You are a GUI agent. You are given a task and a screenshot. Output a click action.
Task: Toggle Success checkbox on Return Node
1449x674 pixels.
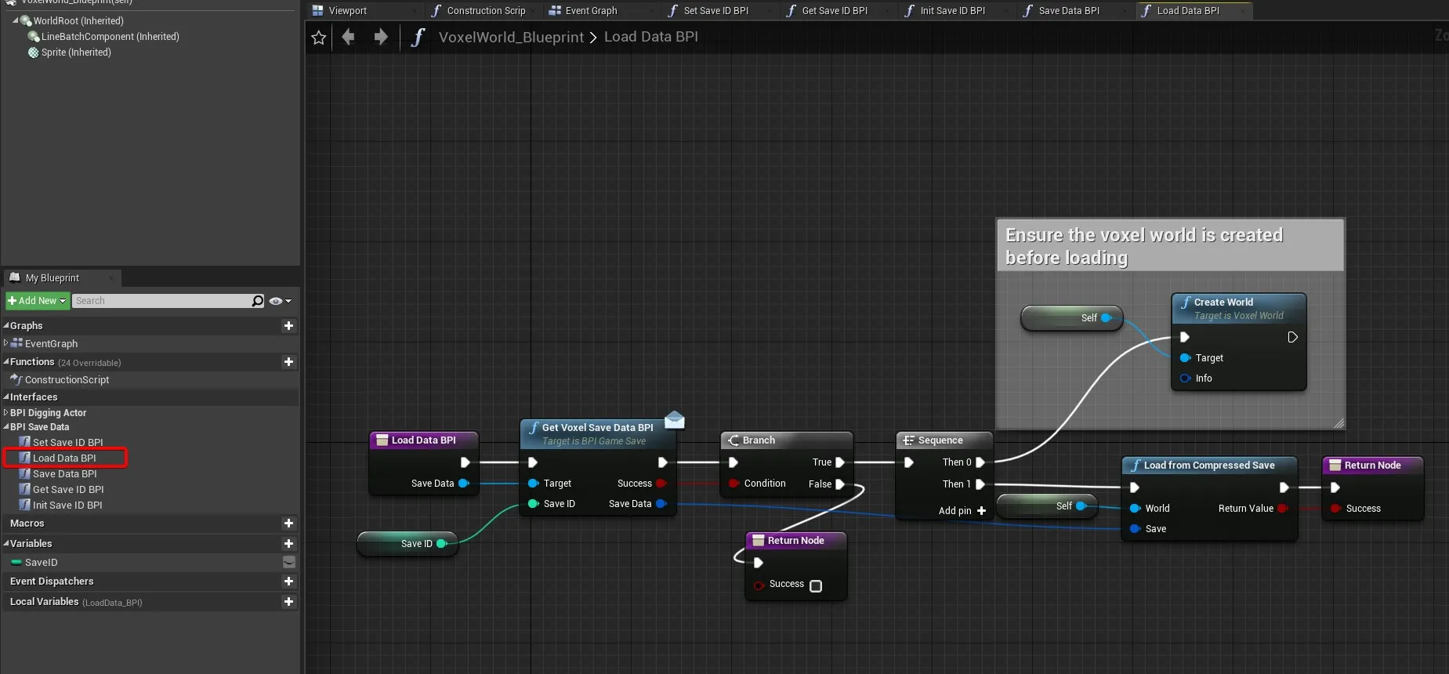pyautogui.click(x=815, y=586)
